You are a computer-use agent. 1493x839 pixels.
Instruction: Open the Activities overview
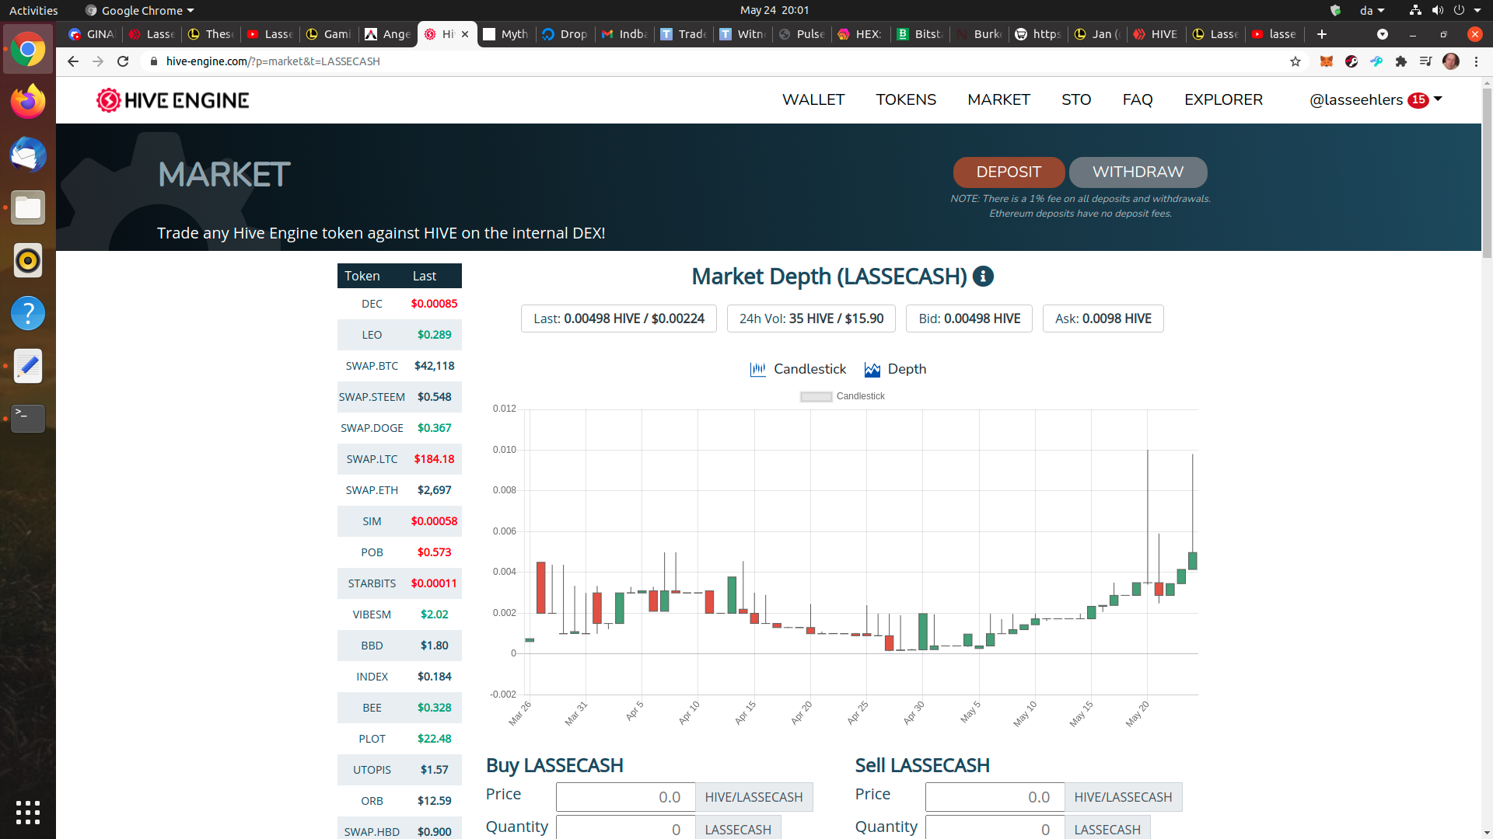(x=33, y=10)
